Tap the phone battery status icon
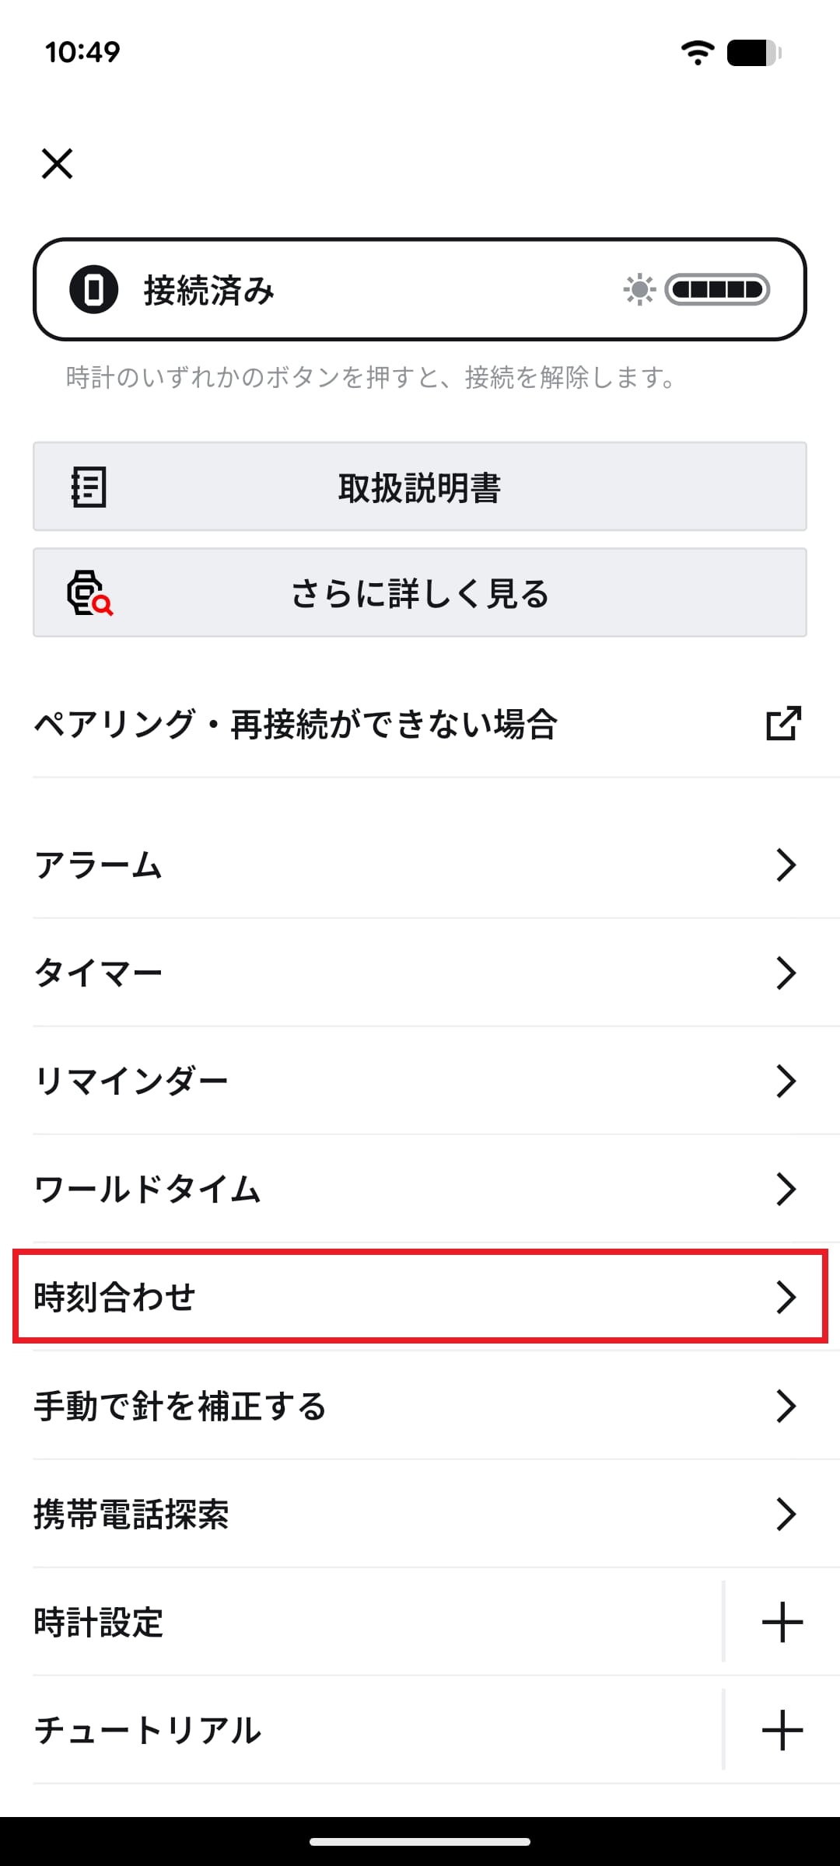Image resolution: width=840 pixels, height=1866 pixels. pyautogui.click(x=753, y=53)
